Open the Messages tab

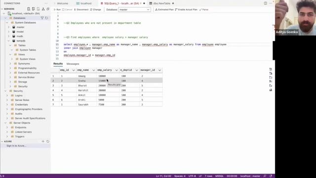coord(73,64)
